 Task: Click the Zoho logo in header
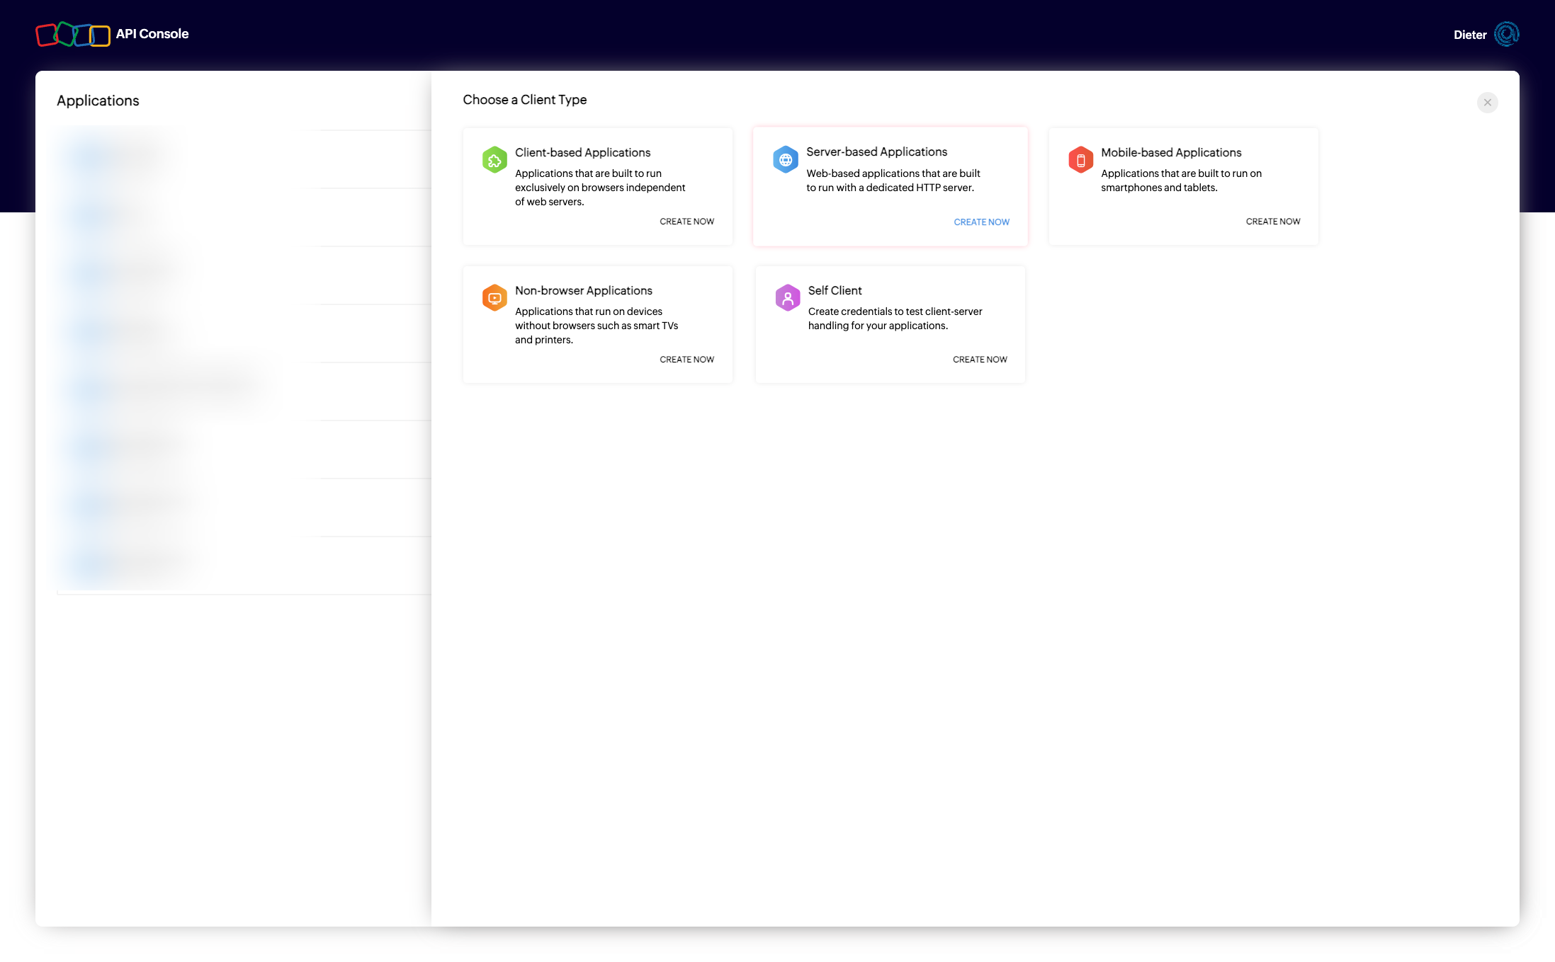pos(73,34)
